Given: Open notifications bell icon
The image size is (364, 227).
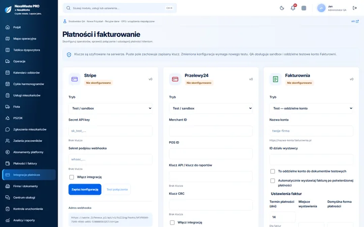Looking at the screenshot, I should 293,8.
